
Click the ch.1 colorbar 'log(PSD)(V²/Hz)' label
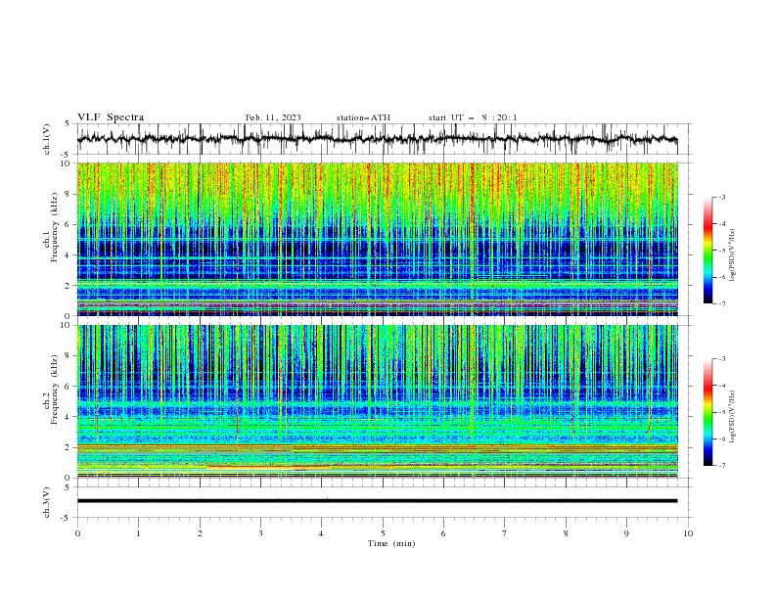pyautogui.click(x=733, y=255)
